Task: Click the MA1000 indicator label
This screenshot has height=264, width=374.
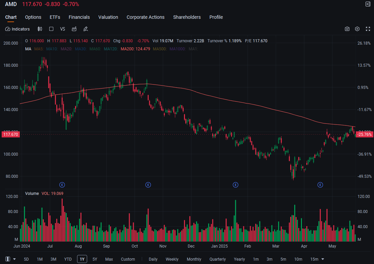Action: [178, 49]
